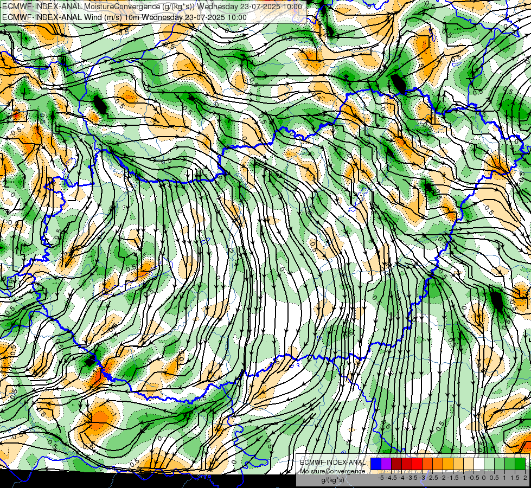Click the Wind 10m title line
Image resolution: width=531 pixels, height=488 pixels.
pos(124,17)
